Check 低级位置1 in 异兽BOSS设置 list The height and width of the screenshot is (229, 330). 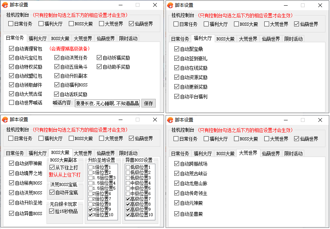(128, 167)
